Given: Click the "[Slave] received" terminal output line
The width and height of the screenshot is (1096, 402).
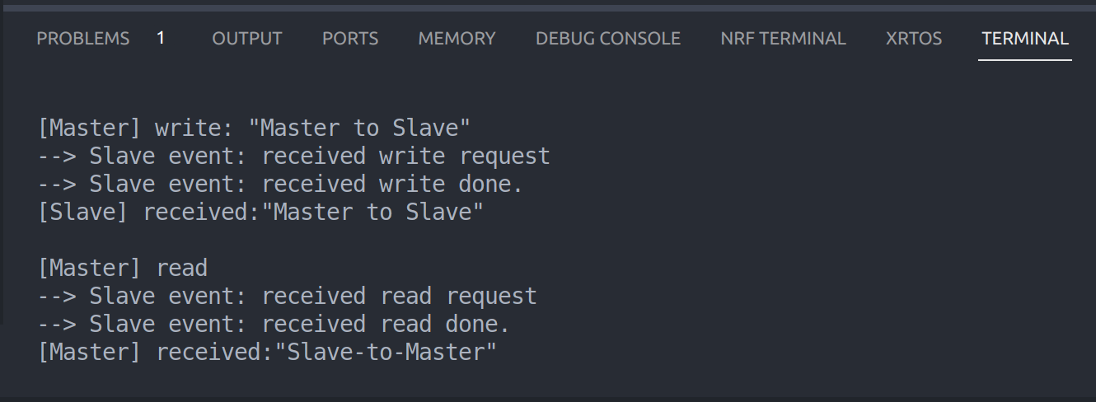Looking at the screenshot, I should (260, 213).
